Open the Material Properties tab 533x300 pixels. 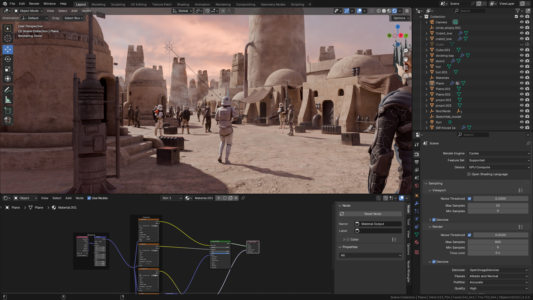416,242
